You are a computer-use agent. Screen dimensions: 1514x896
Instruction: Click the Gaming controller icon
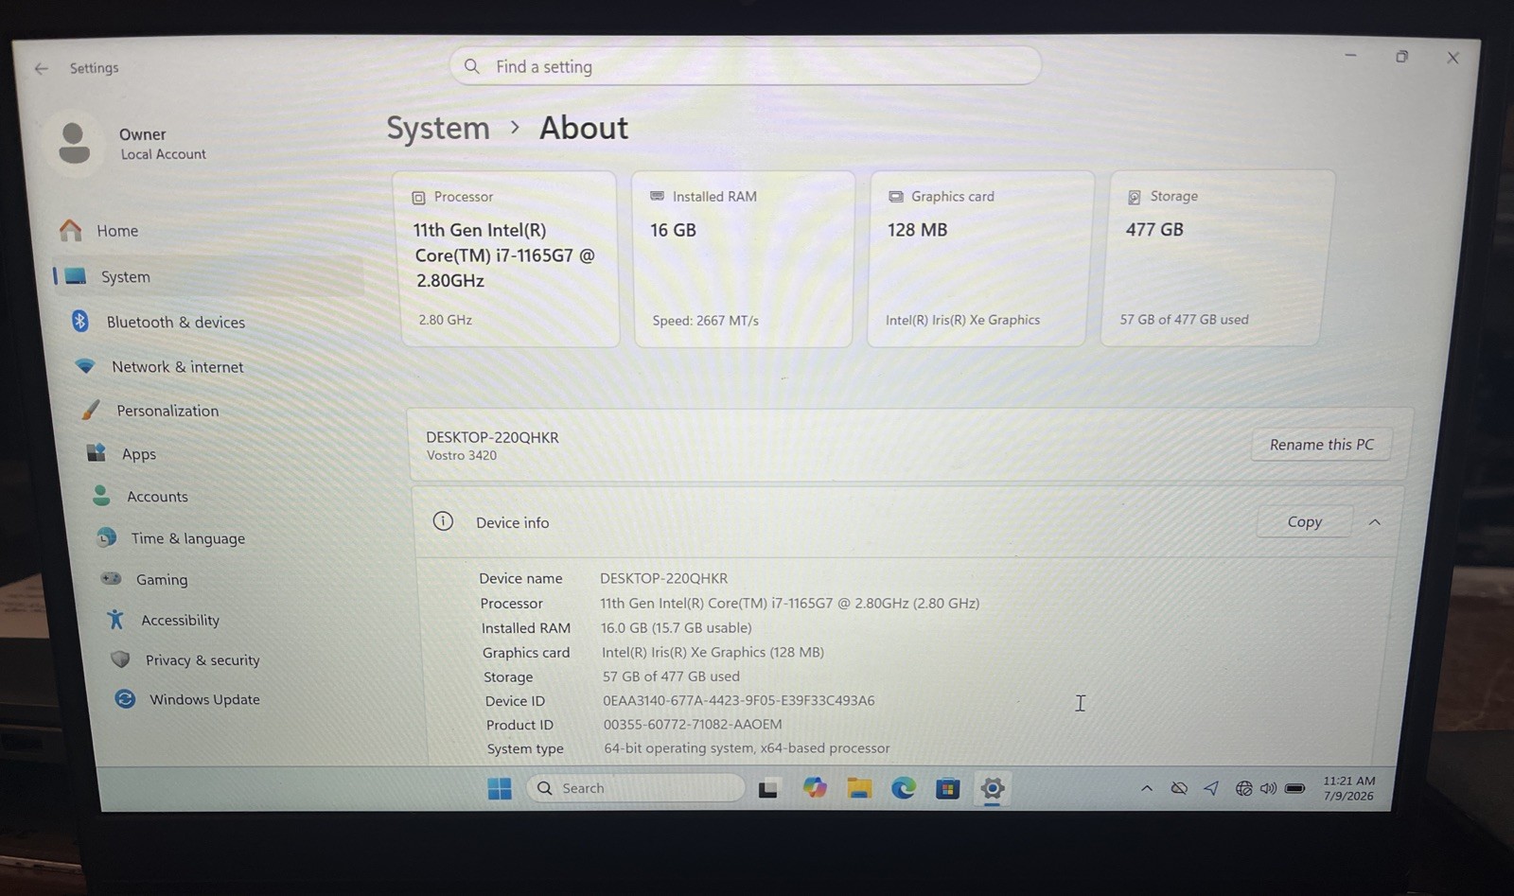(111, 578)
